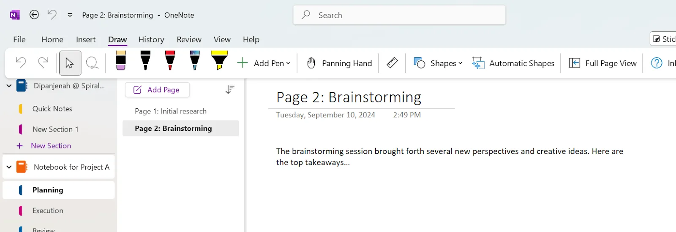
Task: Open the File menu
Action: tap(19, 39)
